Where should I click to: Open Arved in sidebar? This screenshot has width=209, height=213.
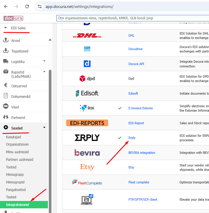pos(16,41)
